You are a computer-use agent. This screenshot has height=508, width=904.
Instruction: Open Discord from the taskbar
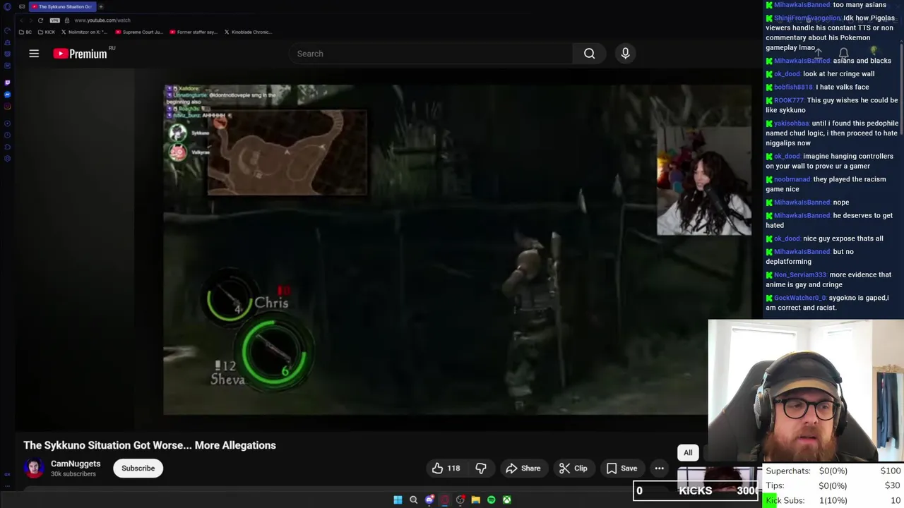tap(429, 500)
